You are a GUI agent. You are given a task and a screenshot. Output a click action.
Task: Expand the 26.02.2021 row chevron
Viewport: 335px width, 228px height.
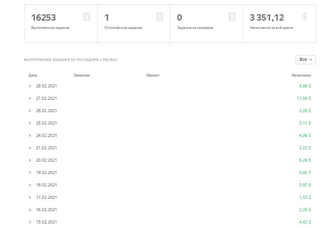tap(30, 111)
